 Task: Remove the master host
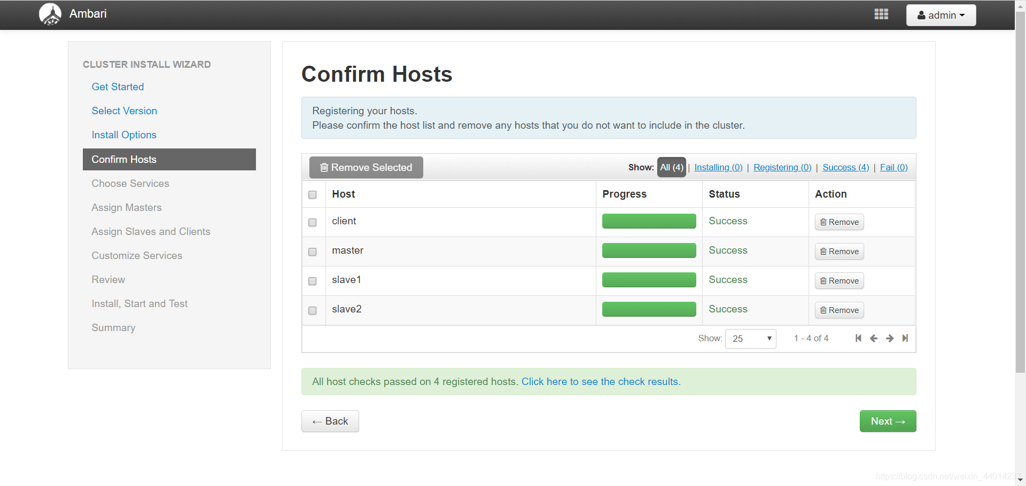(839, 252)
